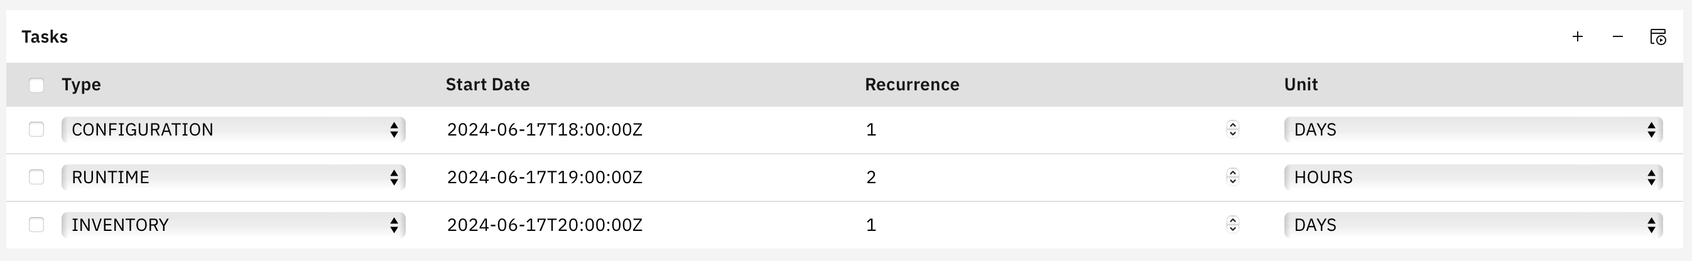Open the DAYS unit dropdown for INVENTORY
The image size is (1692, 261).
coord(1473,225)
